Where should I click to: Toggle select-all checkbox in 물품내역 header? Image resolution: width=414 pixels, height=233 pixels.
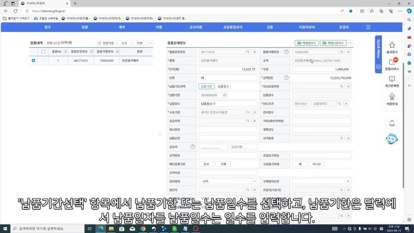click(43, 51)
